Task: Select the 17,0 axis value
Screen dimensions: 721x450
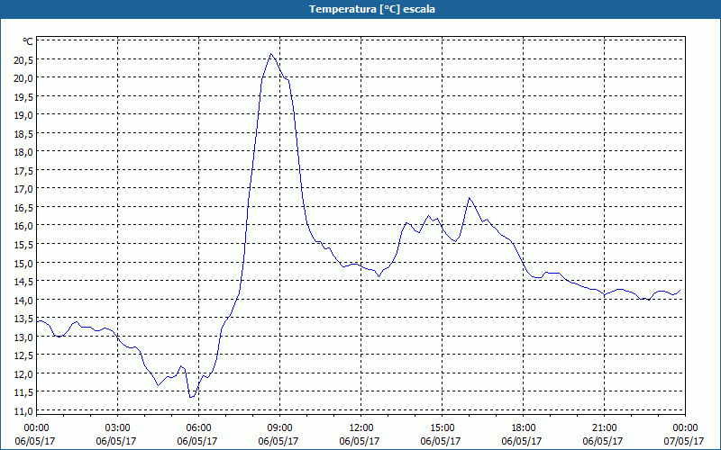Action: pyautogui.click(x=23, y=189)
